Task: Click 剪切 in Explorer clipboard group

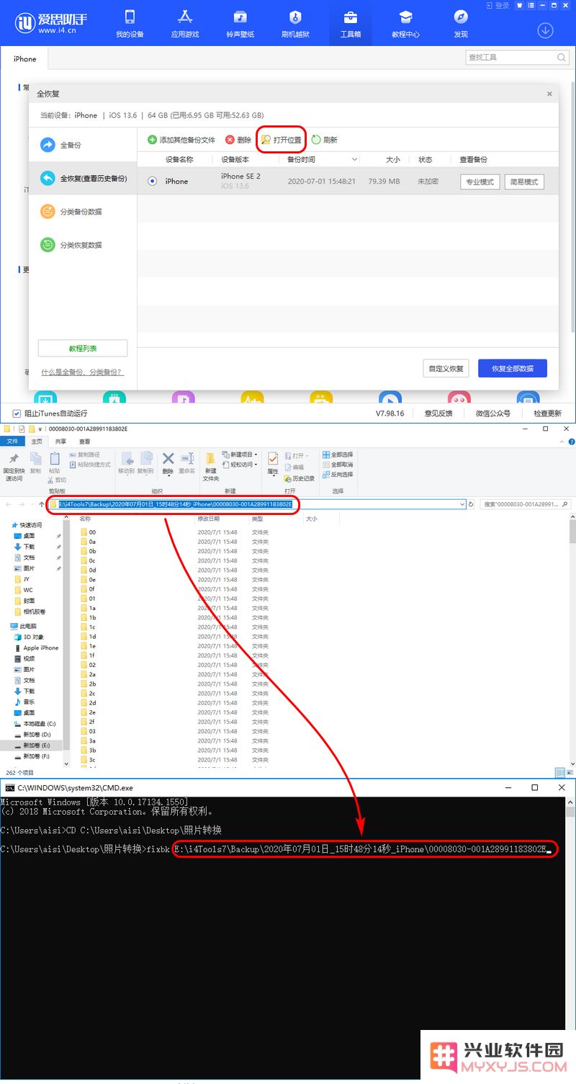Action: [x=55, y=480]
